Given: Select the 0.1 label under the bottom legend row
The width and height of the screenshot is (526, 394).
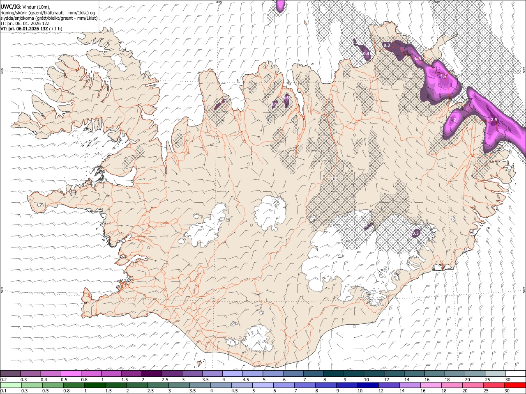Looking at the screenshot, I should click(x=4, y=391).
